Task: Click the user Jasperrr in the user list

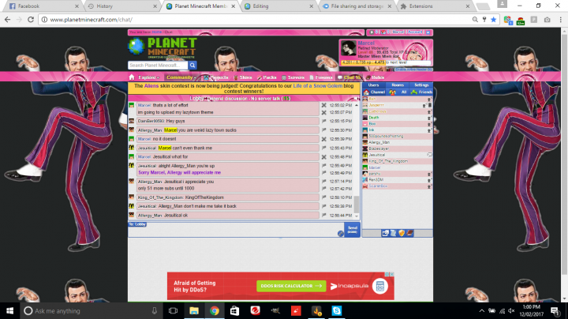Action: (x=376, y=105)
